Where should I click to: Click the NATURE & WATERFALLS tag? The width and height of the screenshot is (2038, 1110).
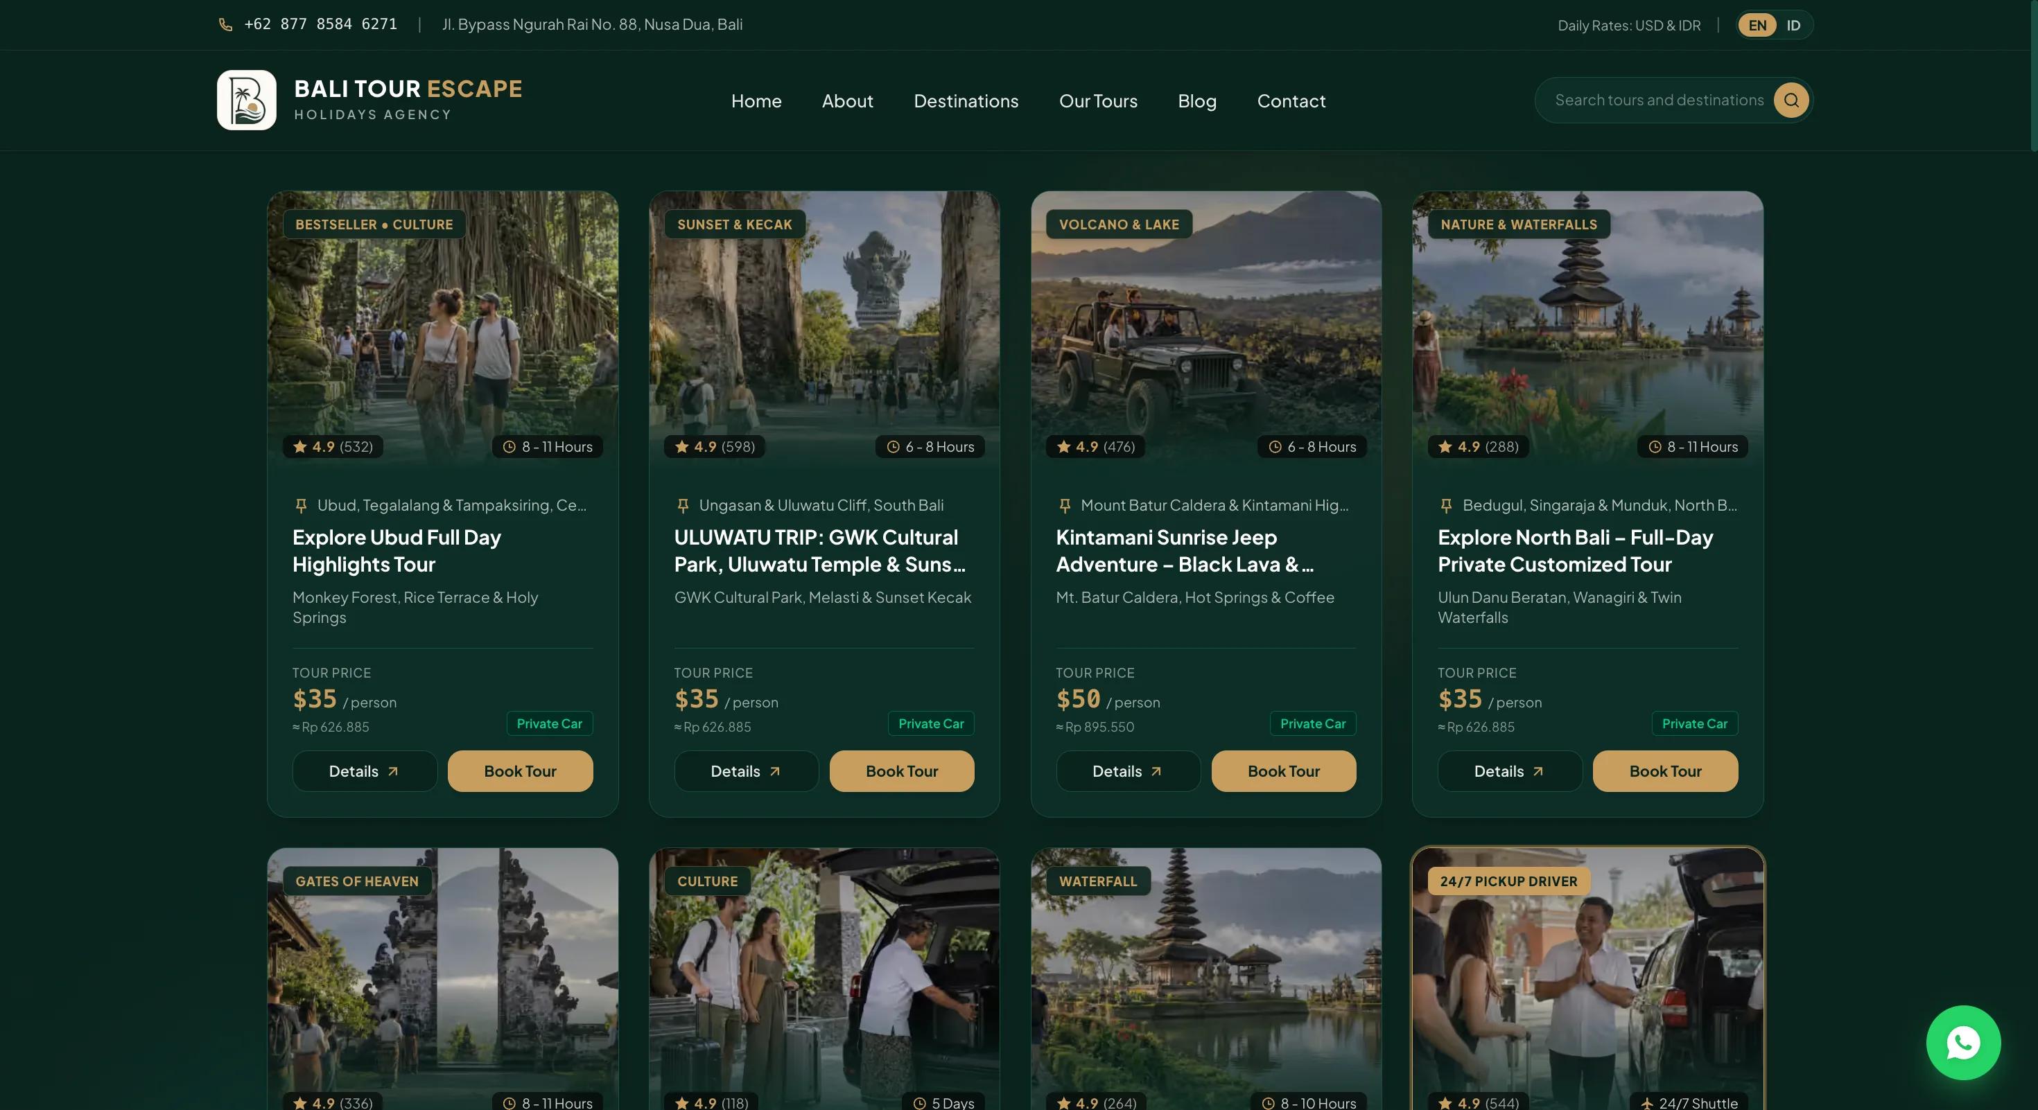[x=1518, y=224]
